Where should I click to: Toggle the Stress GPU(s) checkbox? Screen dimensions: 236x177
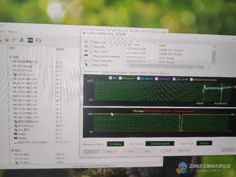91,65
